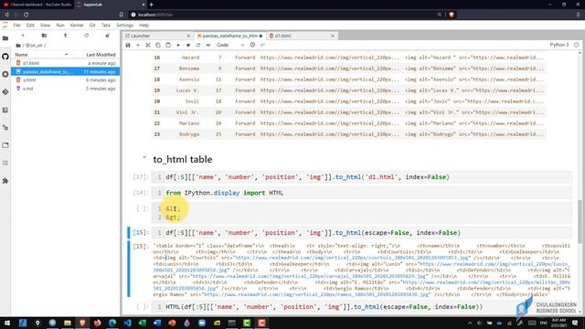Open the File Browser sidebar tab
Viewport: 585px width, 329px height.
click(x=5, y=38)
